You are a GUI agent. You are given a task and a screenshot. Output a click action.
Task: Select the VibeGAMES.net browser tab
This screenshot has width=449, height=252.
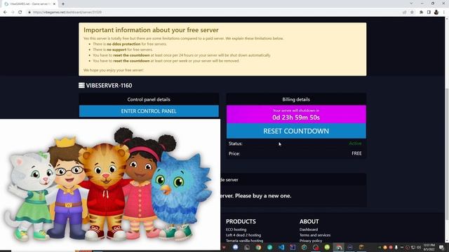(29, 4)
